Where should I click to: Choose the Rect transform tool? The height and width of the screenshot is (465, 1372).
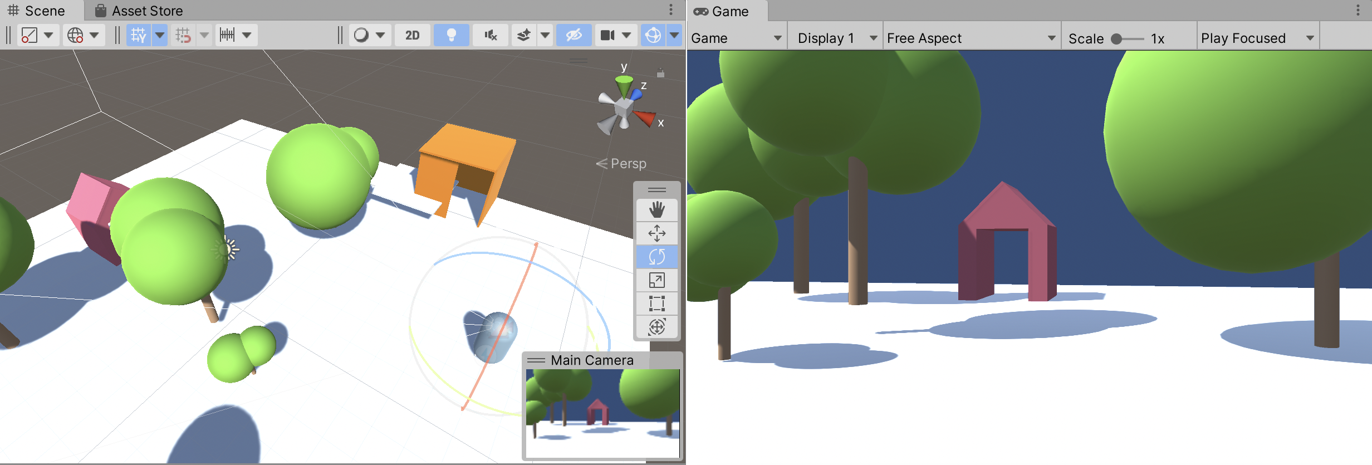tap(656, 304)
